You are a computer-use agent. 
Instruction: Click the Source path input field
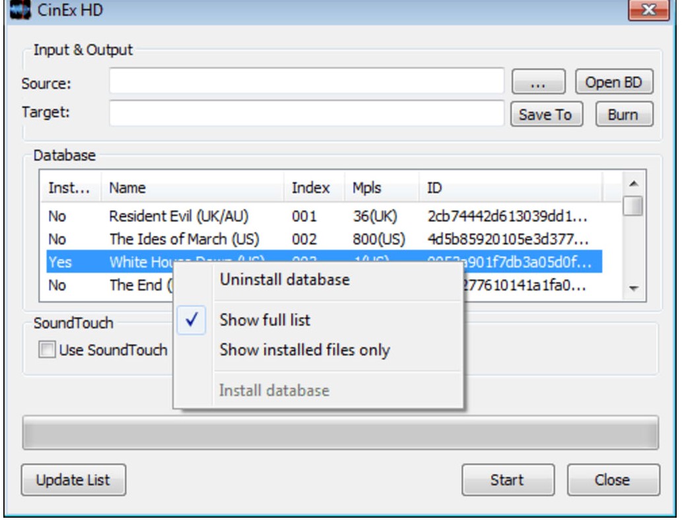[306, 81]
